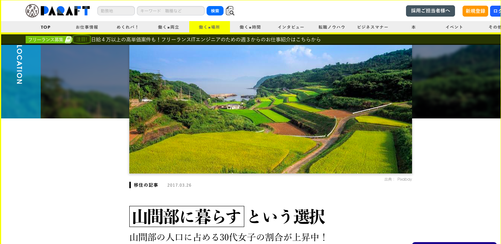Select the TOP menu item

46,27
